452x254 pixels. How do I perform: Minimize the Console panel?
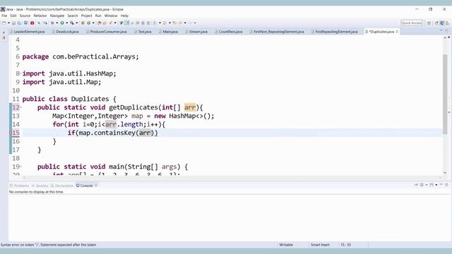click(441, 185)
